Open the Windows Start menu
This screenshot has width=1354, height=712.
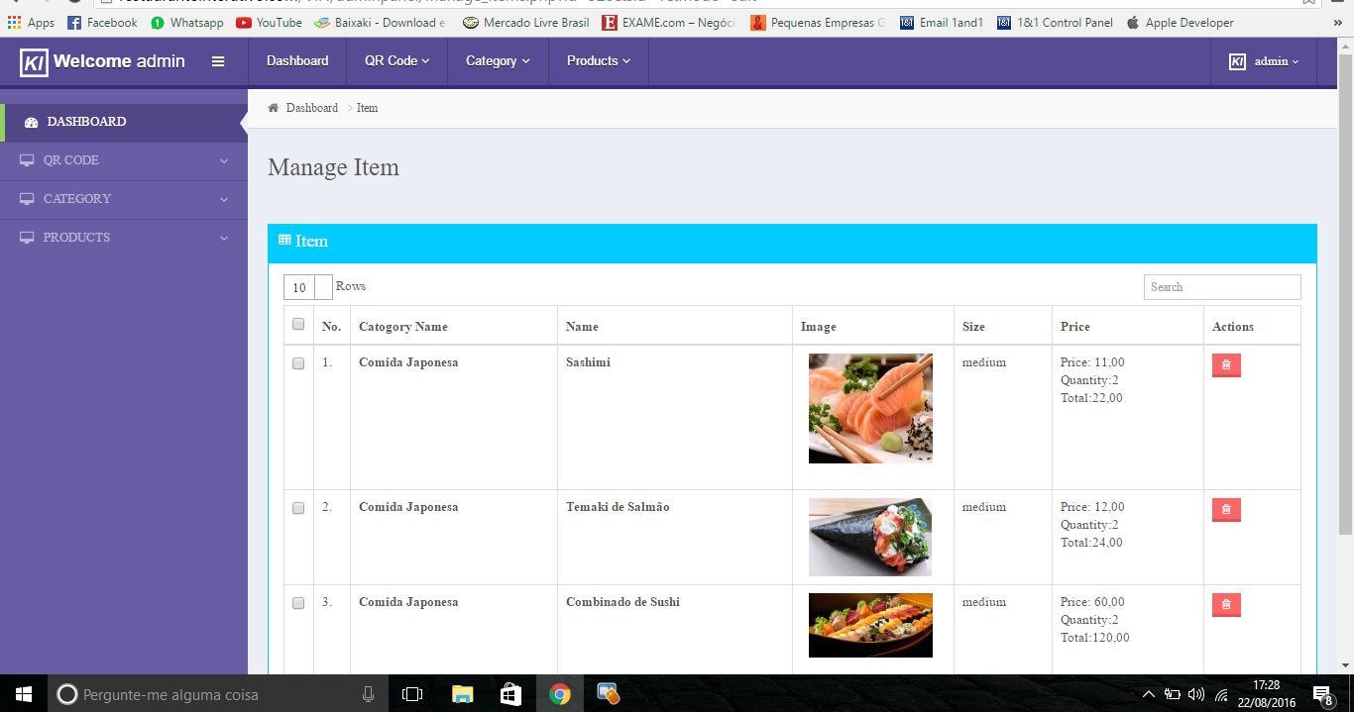(24, 694)
